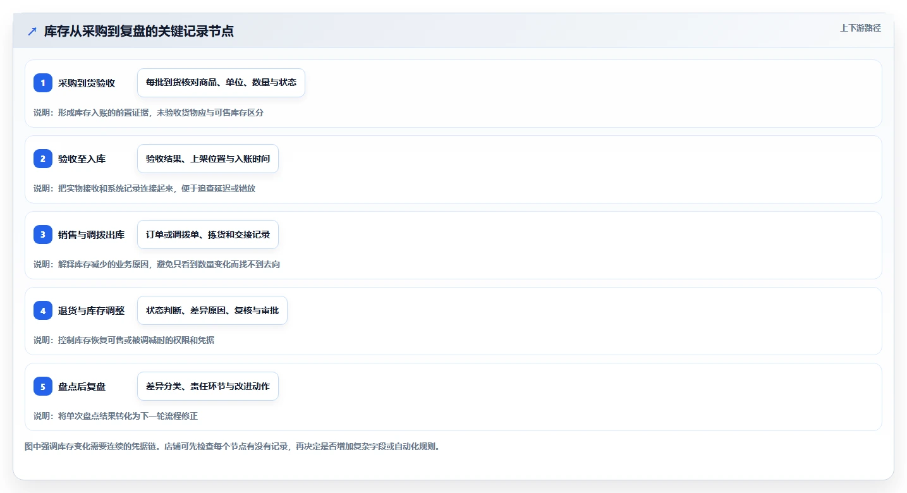Click step number badge 3

pyautogui.click(x=43, y=234)
